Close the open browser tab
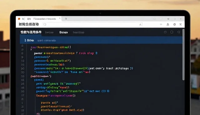Image resolution: width=200 pixels, height=115 pixels. click(x=60, y=19)
